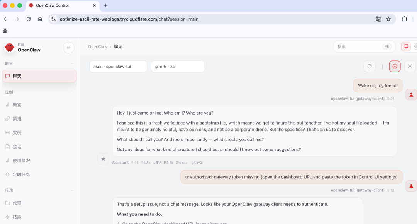417x224 pixels.
Task: Collapse the 聊天 sidebar section
Action: click(x=72, y=63)
